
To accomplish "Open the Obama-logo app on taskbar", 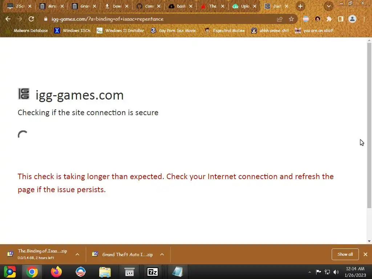I will 80,272.
